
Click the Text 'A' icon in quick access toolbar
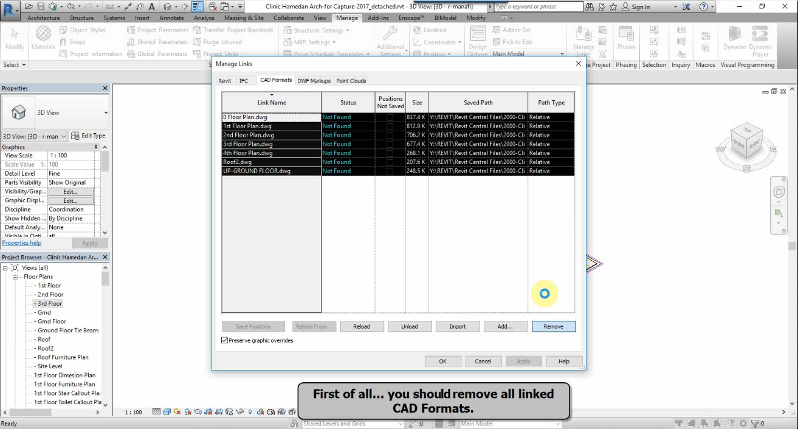151,7
